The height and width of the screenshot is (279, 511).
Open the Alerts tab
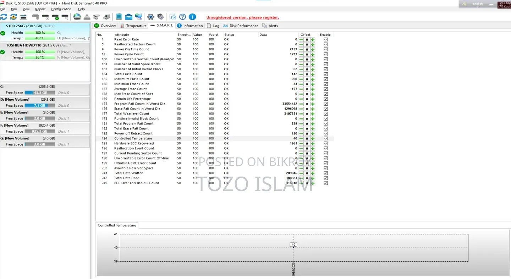[x=270, y=26]
